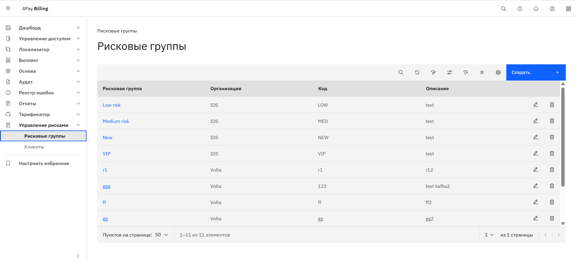The image size is (576, 260).
Task: Open the app switcher grid icon
Action: click(568, 9)
